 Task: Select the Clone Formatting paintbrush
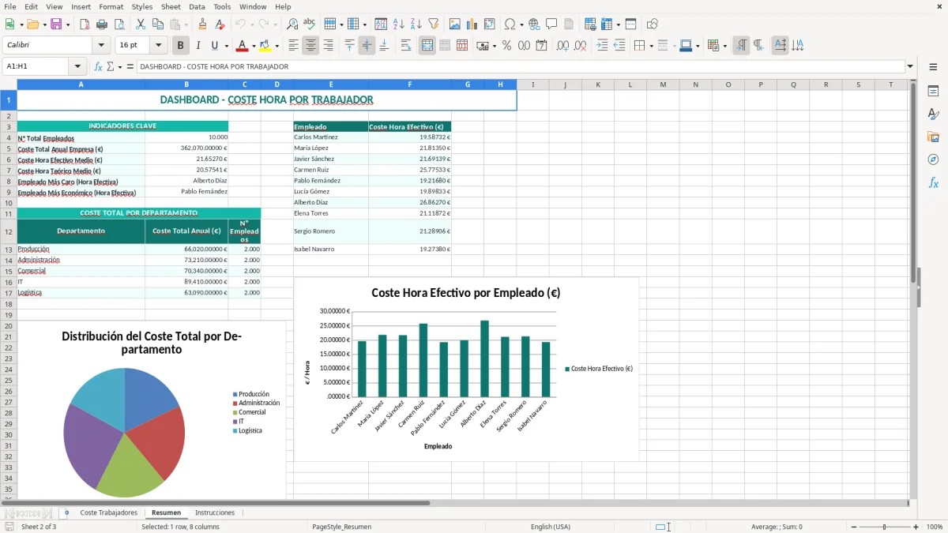click(202, 24)
